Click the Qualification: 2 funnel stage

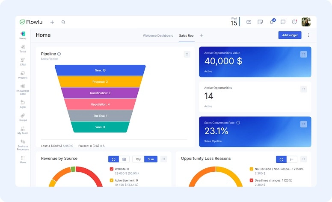(x=100, y=93)
